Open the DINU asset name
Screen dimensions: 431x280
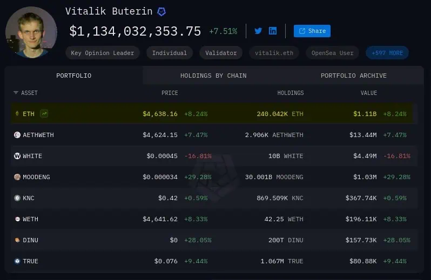tap(30, 240)
